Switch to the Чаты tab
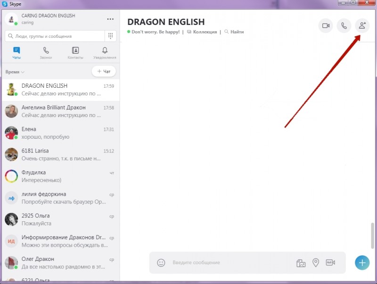The image size is (377, 284). pos(16,53)
